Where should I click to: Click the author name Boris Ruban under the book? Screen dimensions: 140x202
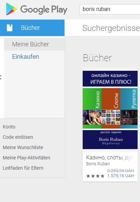pos(98,164)
